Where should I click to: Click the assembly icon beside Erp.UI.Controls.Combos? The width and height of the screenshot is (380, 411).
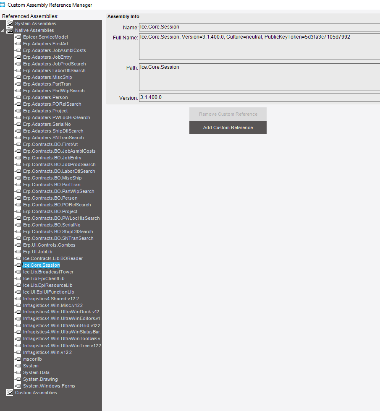click(x=18, y=245)
